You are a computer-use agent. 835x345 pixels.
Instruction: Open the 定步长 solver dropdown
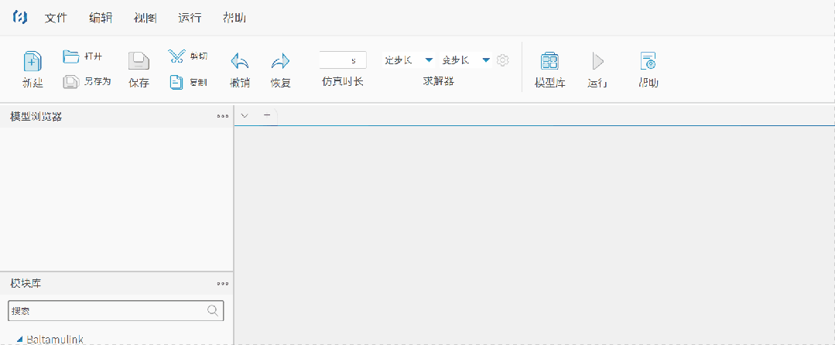tap(429, 60)
